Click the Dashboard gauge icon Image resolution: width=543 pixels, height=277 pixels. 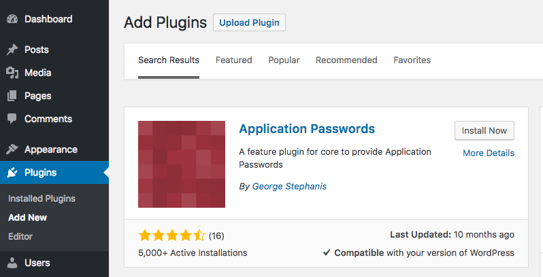[x=12, y=19]
